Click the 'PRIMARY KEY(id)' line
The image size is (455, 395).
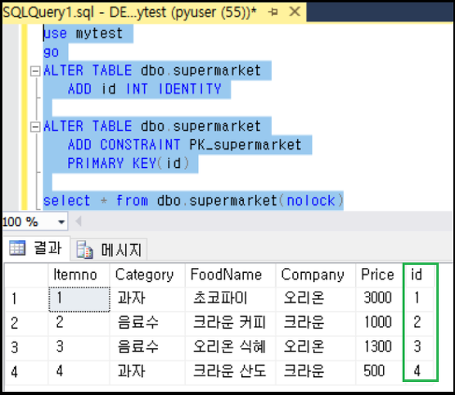tap(128, 163)
